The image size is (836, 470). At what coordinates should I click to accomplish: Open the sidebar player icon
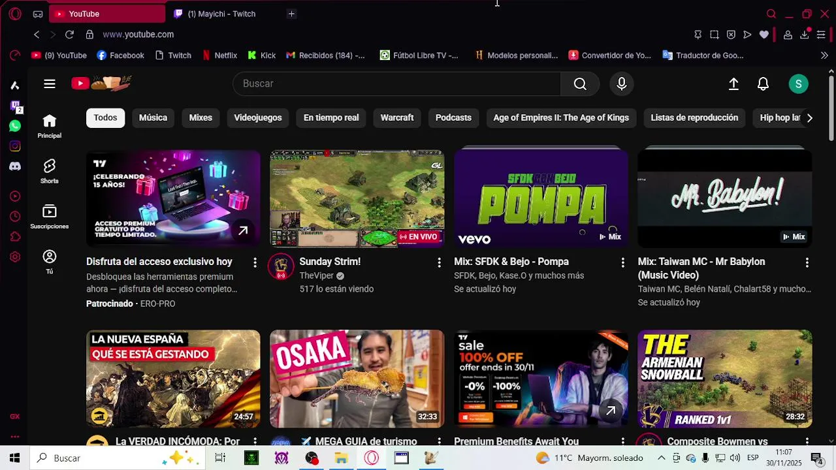tap(15, 196)
